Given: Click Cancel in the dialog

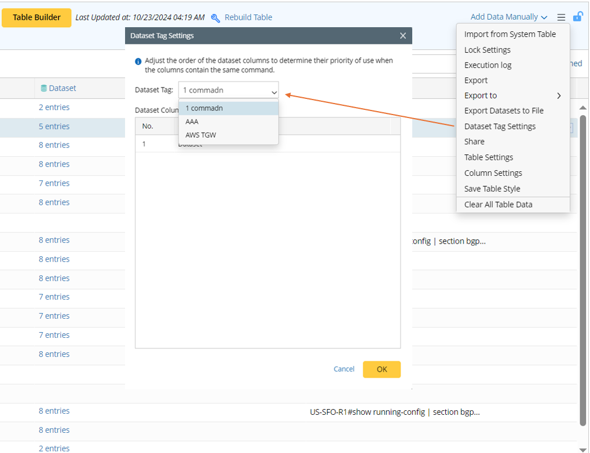Looking at the screenshot, I should pyautogui.click(x=344, y=369).
